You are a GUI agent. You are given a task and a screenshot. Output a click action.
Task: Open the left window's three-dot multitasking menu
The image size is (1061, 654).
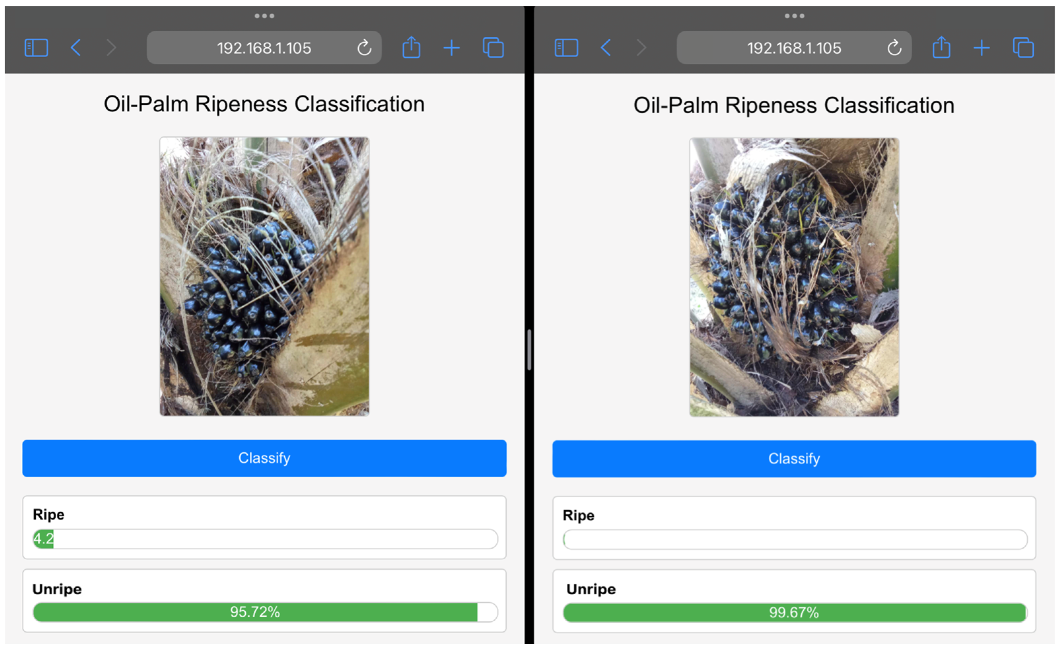point(264,16)
